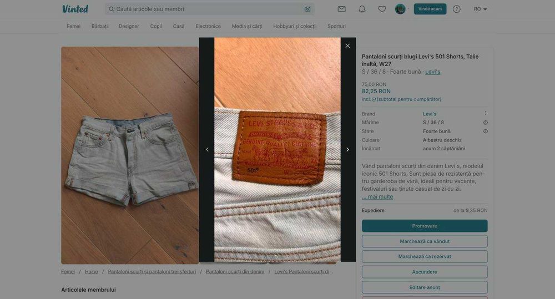Click the enlarged Levi's label photo
This screenshot has width=555, height=299.
pyautogui.click(x=277, y=150)
